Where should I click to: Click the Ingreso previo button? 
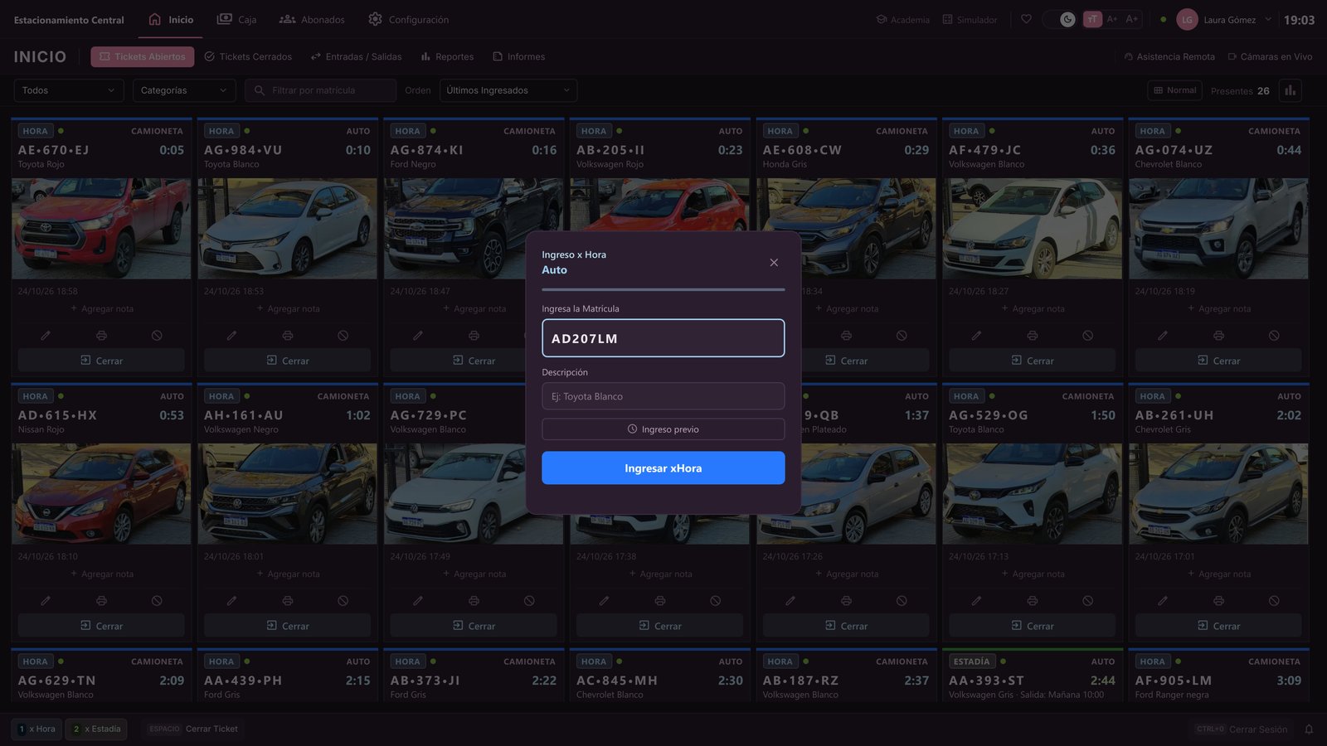663,429
